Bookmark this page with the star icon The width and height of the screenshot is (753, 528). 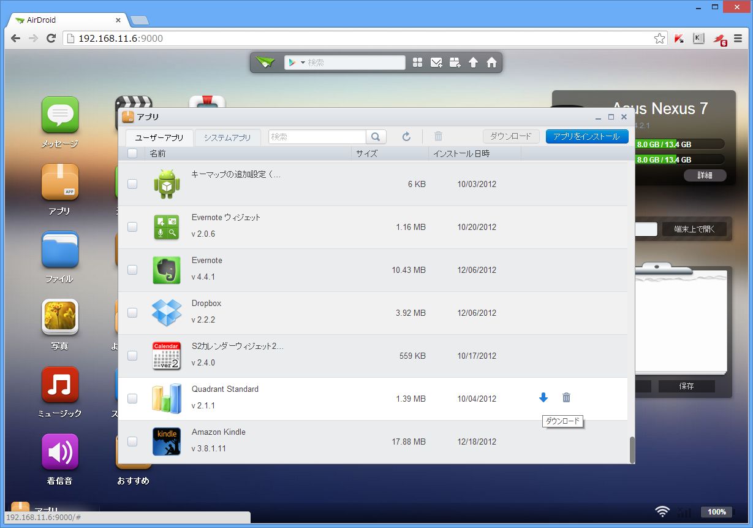coord(659,39)
